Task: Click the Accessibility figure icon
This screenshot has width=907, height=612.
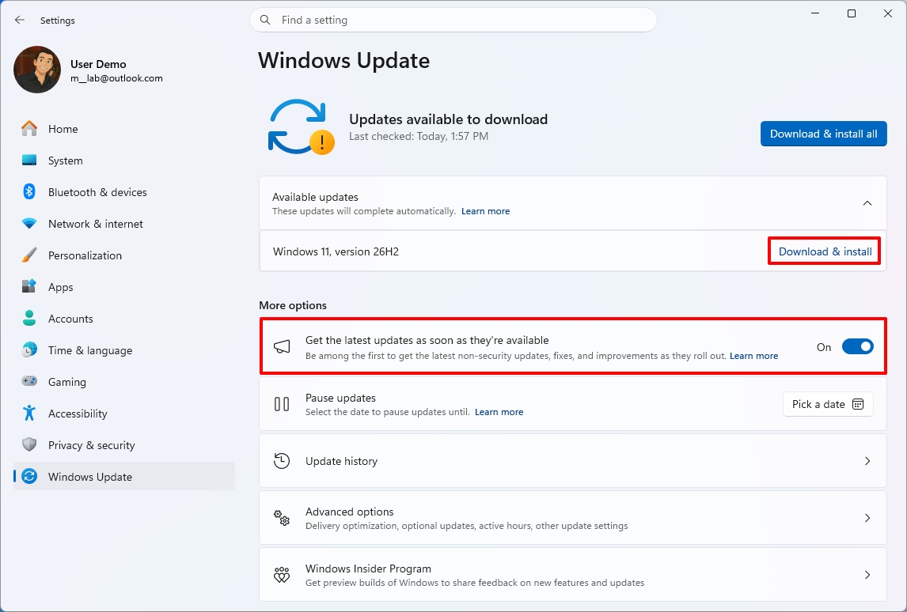Action: pyautogui.click(x=29, y=414)
